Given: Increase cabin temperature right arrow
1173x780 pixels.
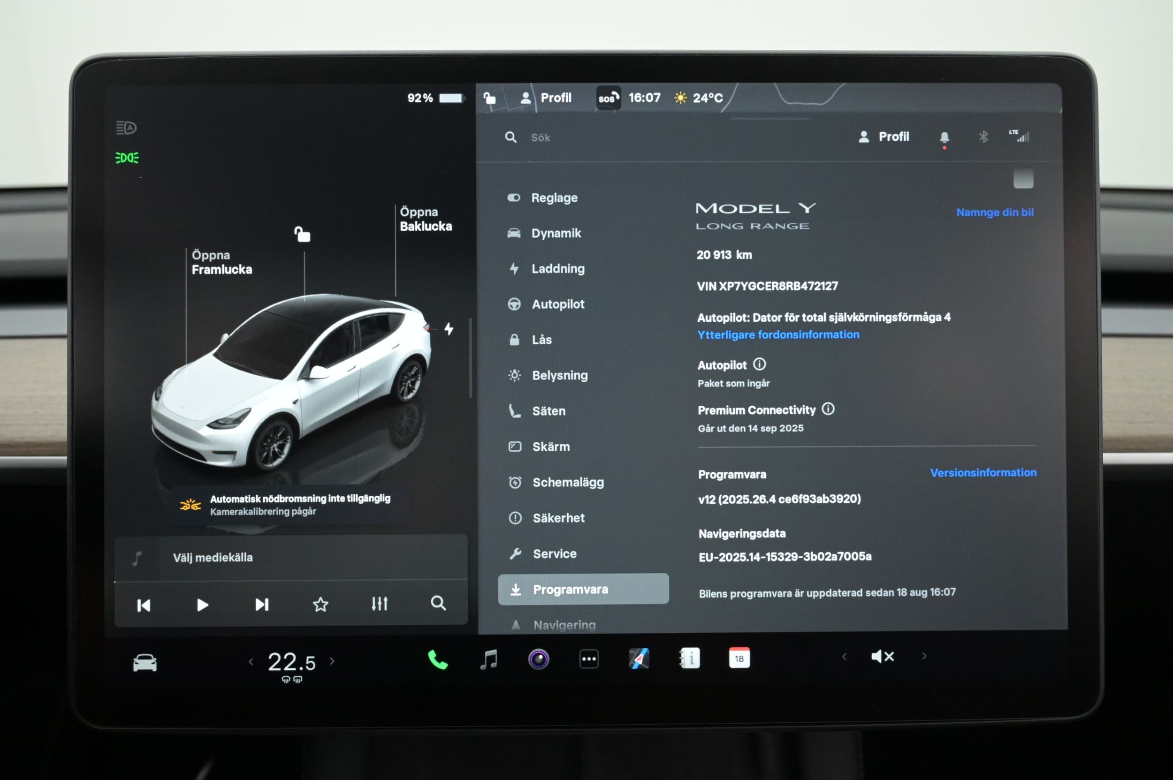Looking at the screenshot, I should click(x=333, y=661).
